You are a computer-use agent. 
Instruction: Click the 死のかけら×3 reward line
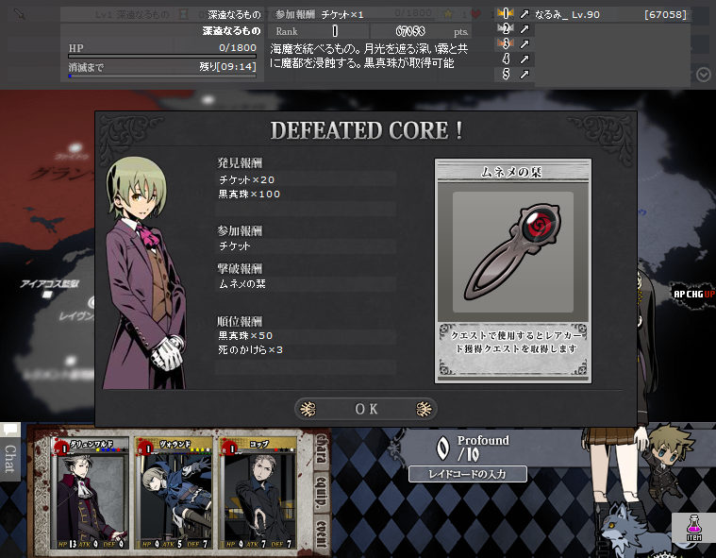tap(305, 349)
